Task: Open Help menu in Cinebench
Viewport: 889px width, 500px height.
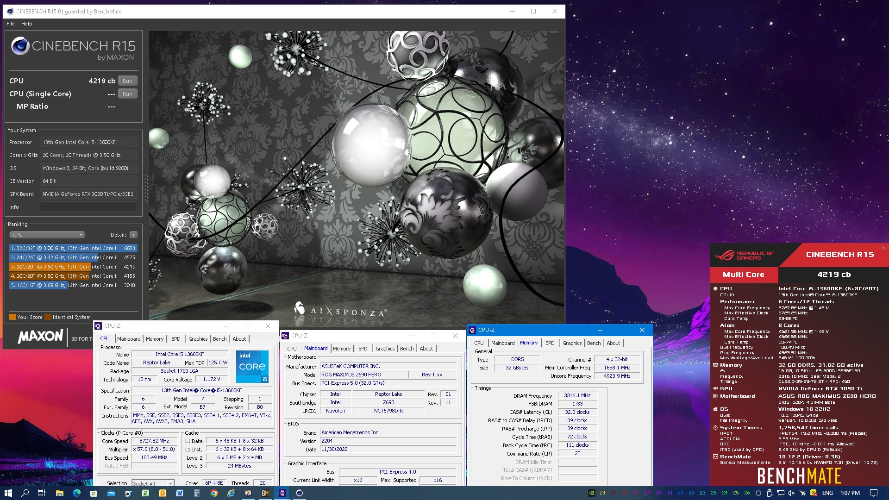Action: (27, 24)
